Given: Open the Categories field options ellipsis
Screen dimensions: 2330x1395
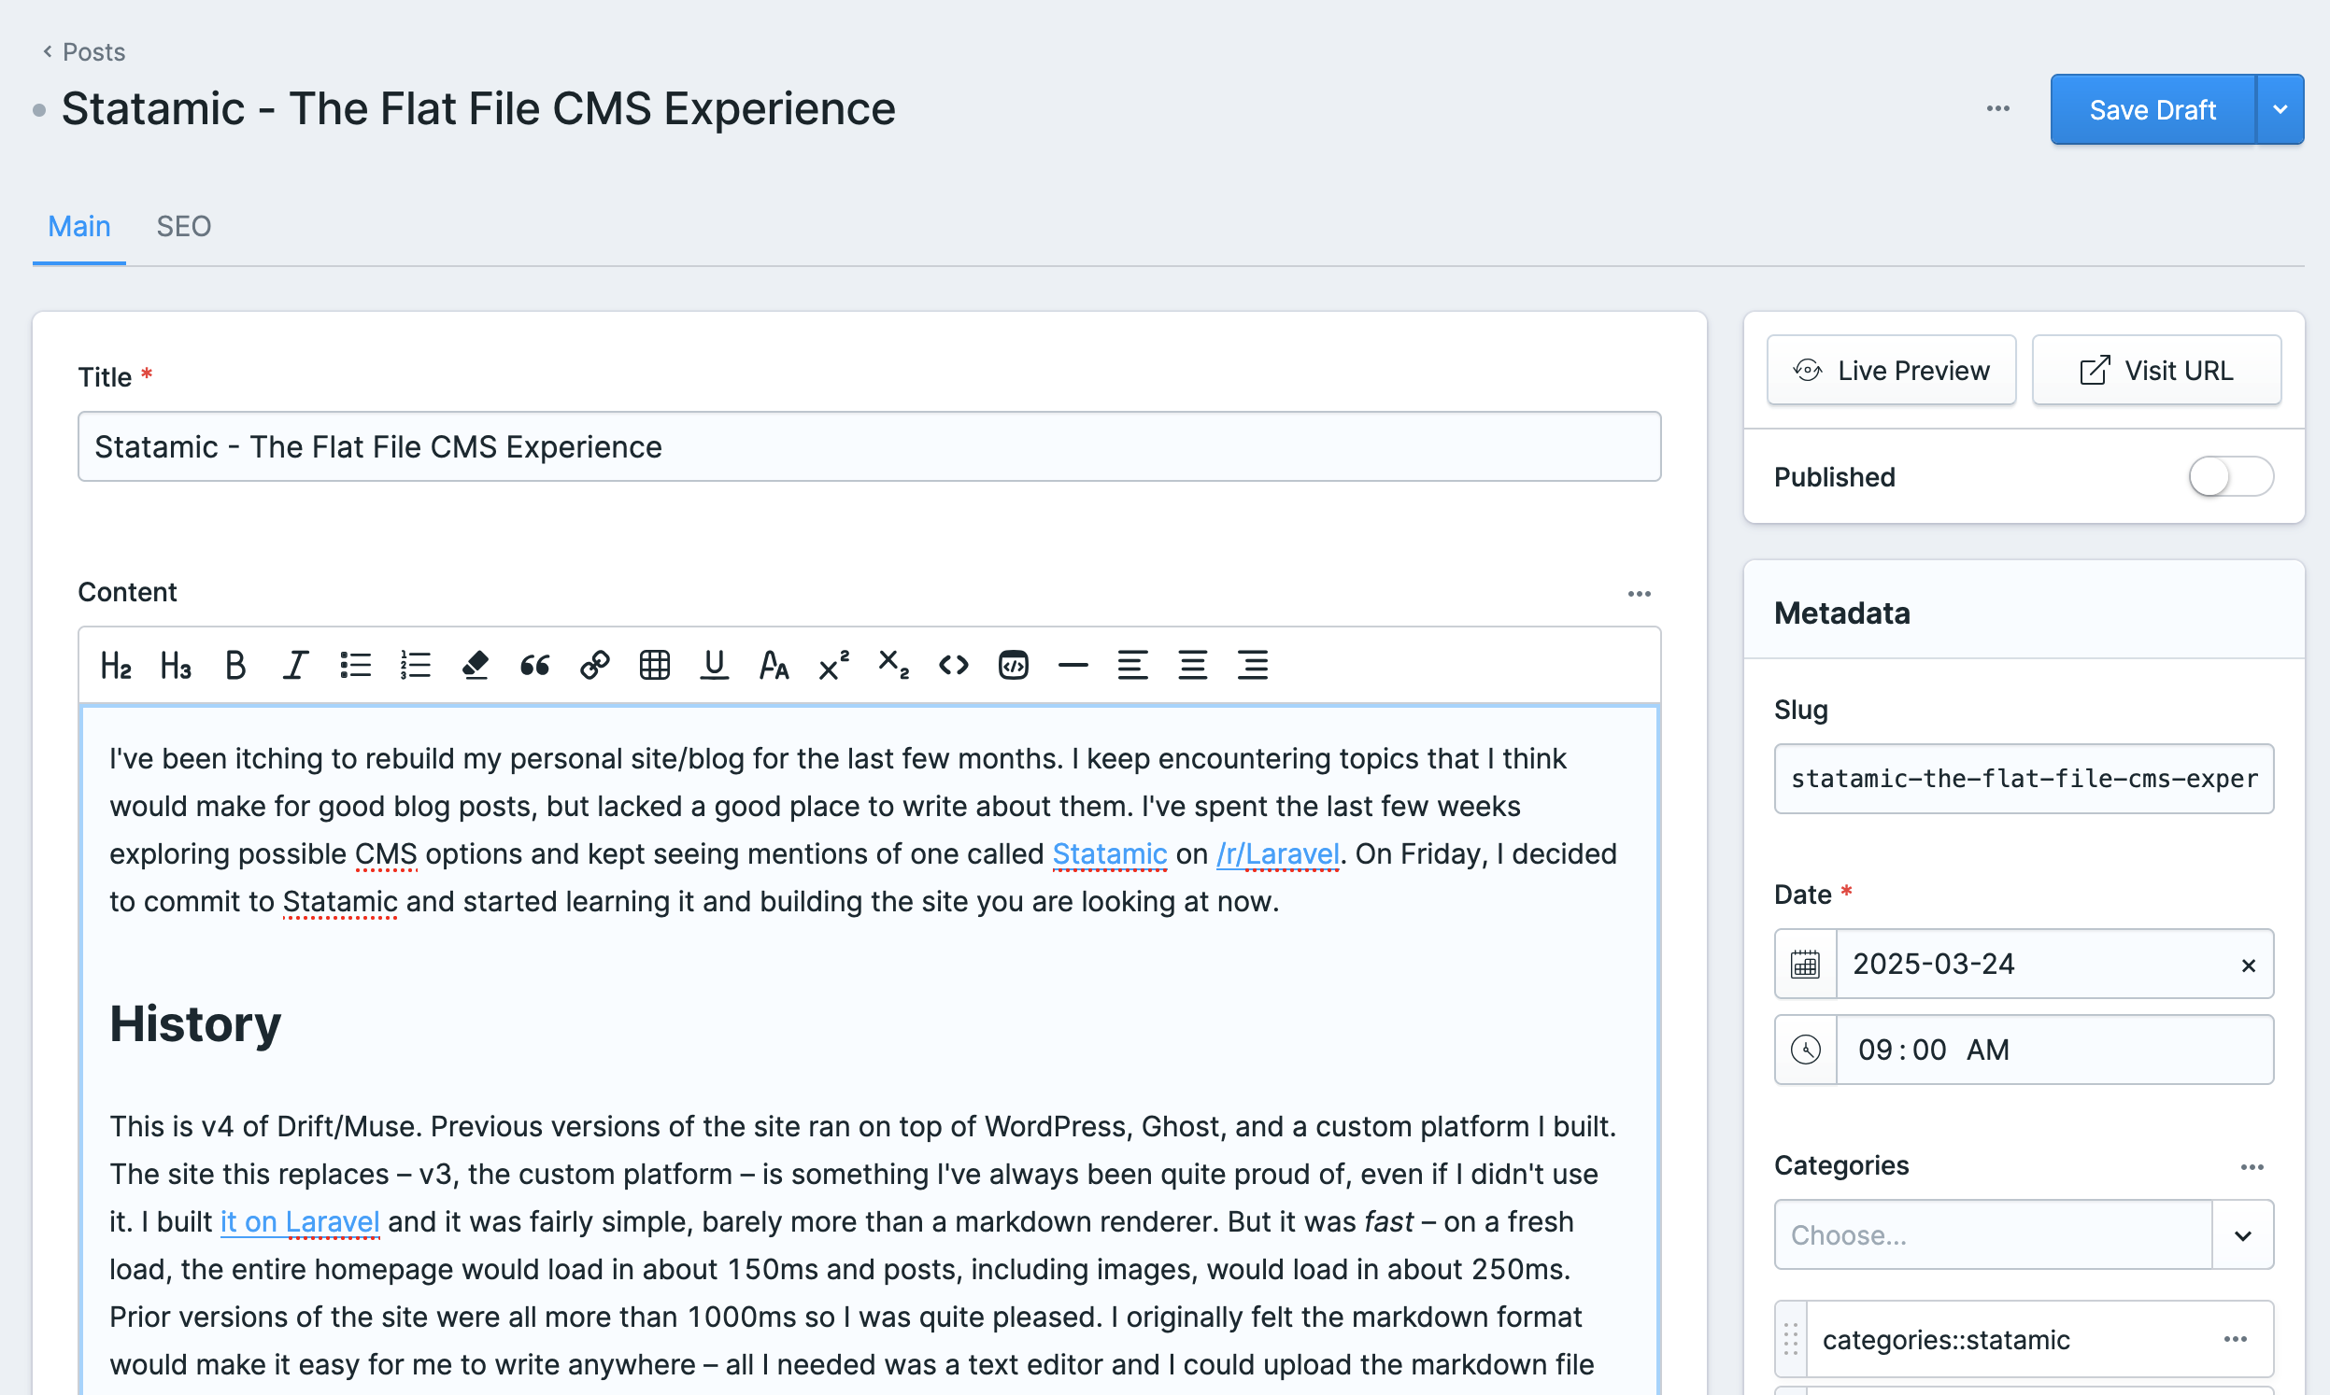Looking at the screenshot, I should click(x=2252, y=1167).
